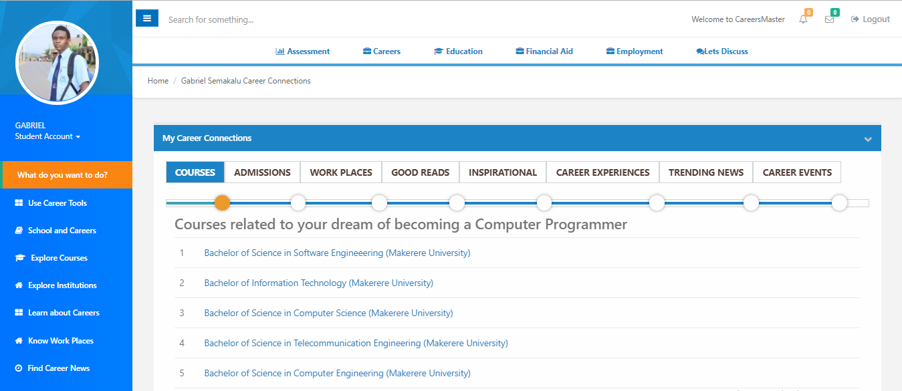902x391 pixels.
Task: Open School and Careers in sidebar
Action: click(x=55, y=231)
